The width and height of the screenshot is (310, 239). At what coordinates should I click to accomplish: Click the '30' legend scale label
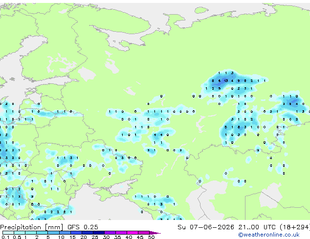click(106, 237)
